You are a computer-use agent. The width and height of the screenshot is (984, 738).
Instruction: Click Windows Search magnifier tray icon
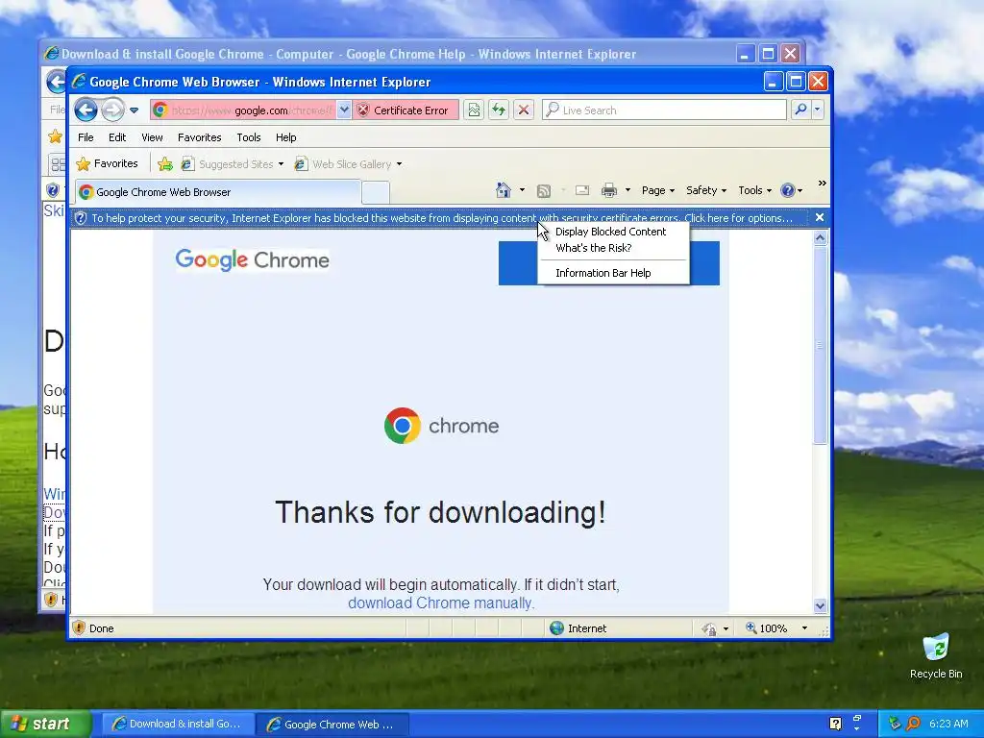pyautogui.click(x=914, y=725)
